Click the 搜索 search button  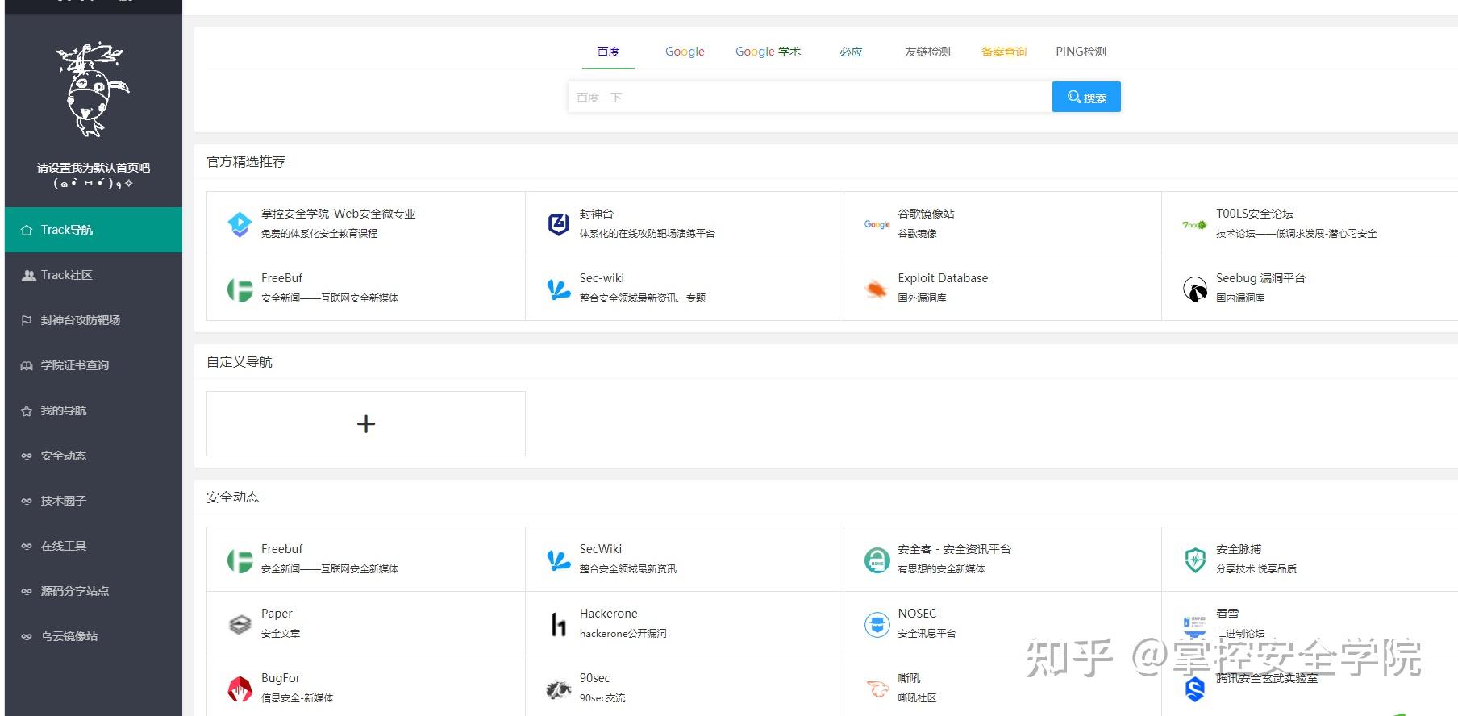click(1086, 97)
